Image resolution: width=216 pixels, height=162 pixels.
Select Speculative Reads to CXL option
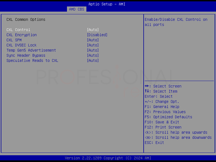(32, 60)
